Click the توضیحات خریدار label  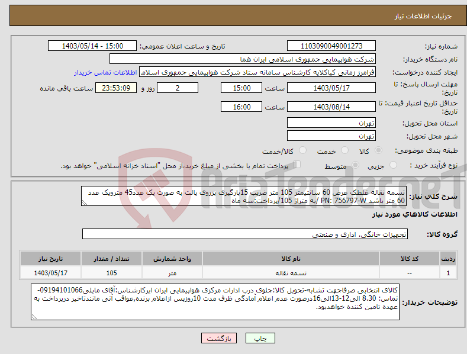pyautogui.click(x=430, y=302)
